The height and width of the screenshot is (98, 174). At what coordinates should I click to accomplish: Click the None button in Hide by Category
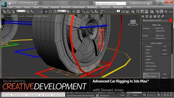(x=165, y=50)
